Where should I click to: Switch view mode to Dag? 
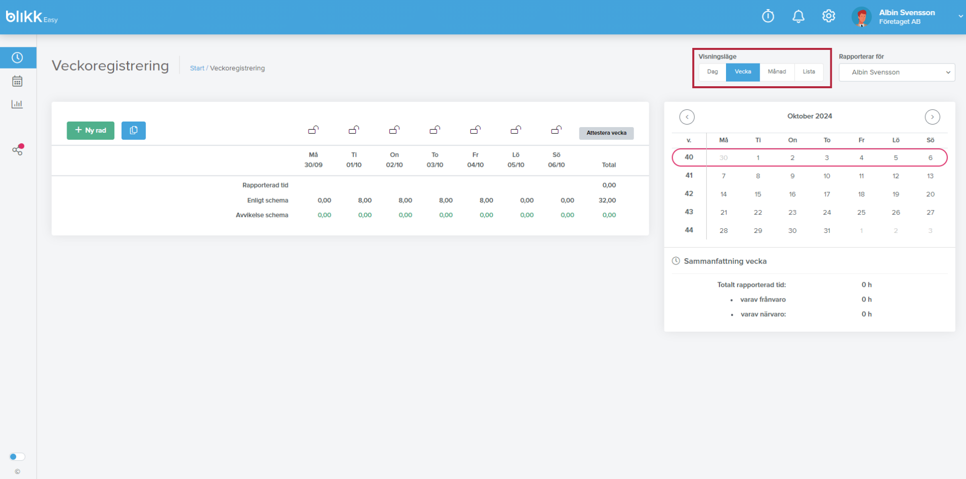click(x=712, y=72)
